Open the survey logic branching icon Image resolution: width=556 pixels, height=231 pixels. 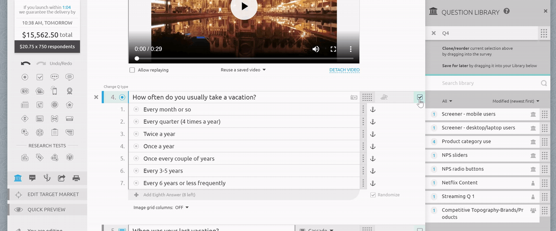coord(47,178)
